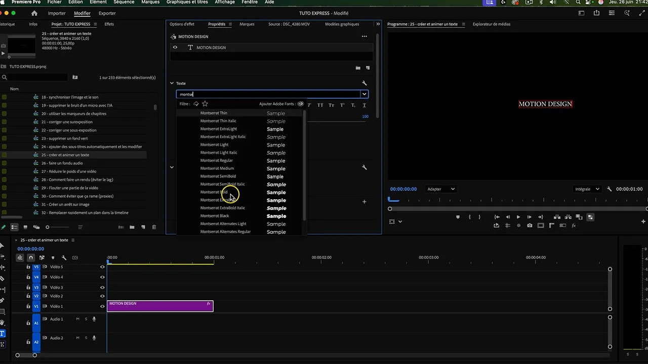The height and width of the screenshot is (364, 648).
Task: Hide the MOTION DESIGN text layer
Action: pyautogui.click(x=175, y=48)
